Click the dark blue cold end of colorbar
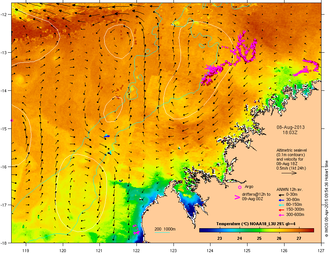The image size is (329, 254). click(x=203, y=230)
